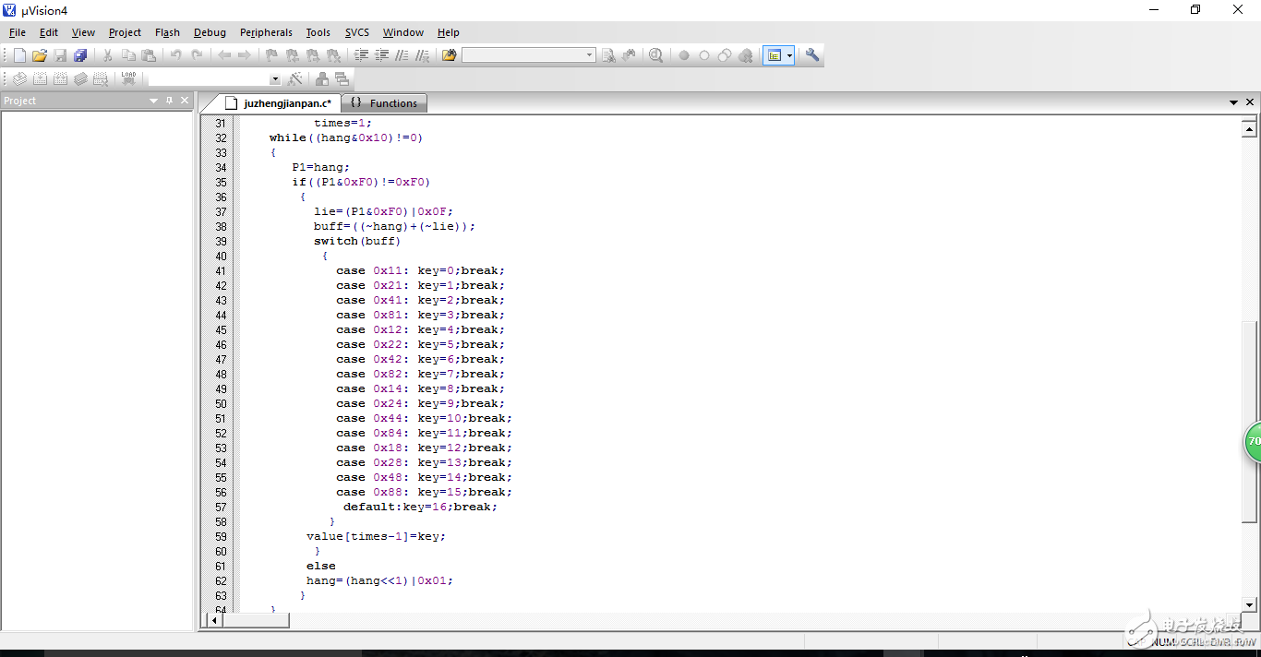Insert a bookmark with the flag icon
1261x657 pixels.
[271, 55]
